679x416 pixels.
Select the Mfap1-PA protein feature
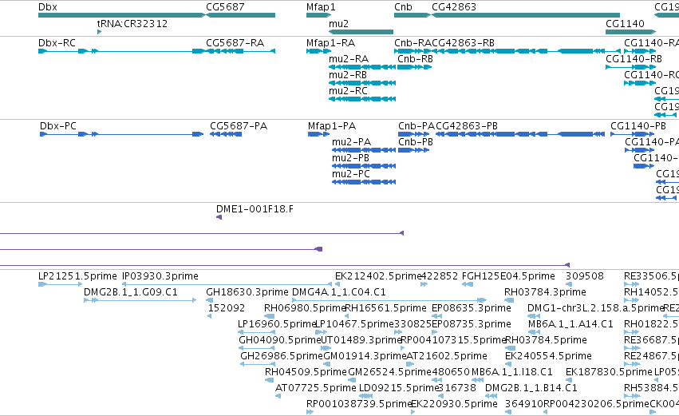[318, 134]
